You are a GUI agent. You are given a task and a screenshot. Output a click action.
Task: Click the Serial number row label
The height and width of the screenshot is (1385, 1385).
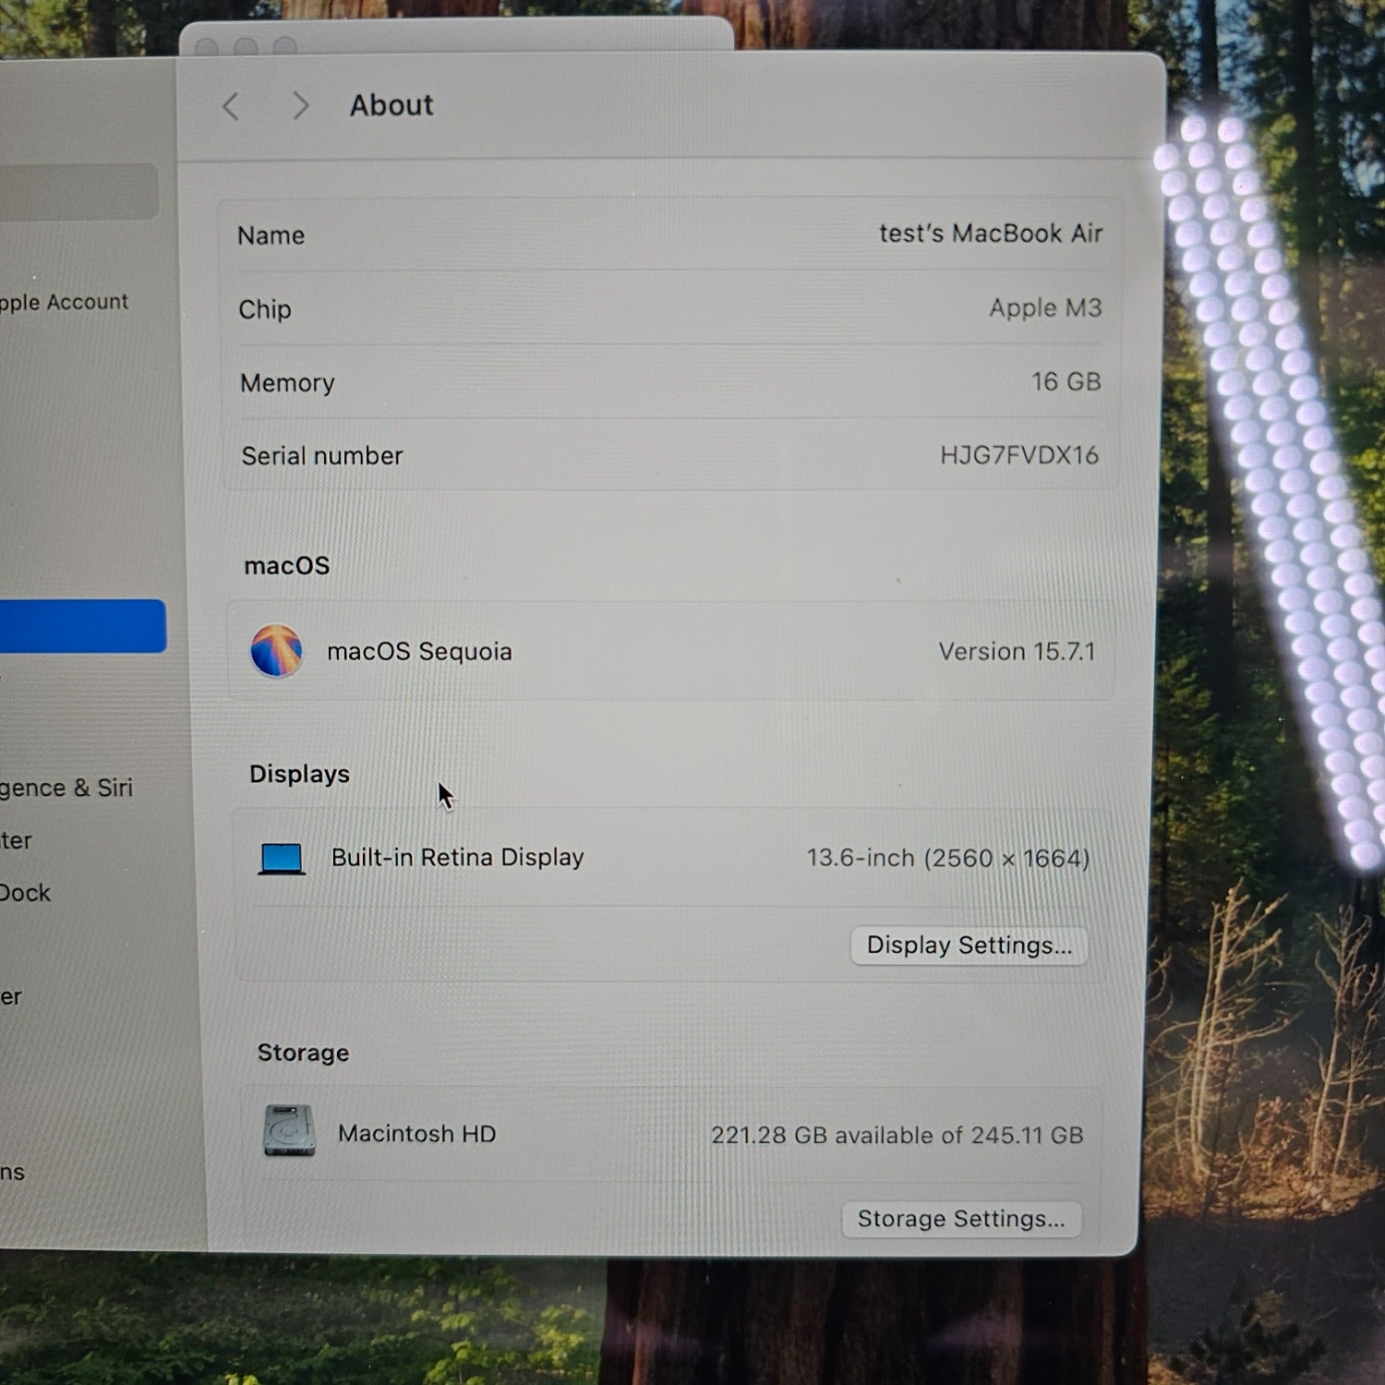[x=322, y=455]
